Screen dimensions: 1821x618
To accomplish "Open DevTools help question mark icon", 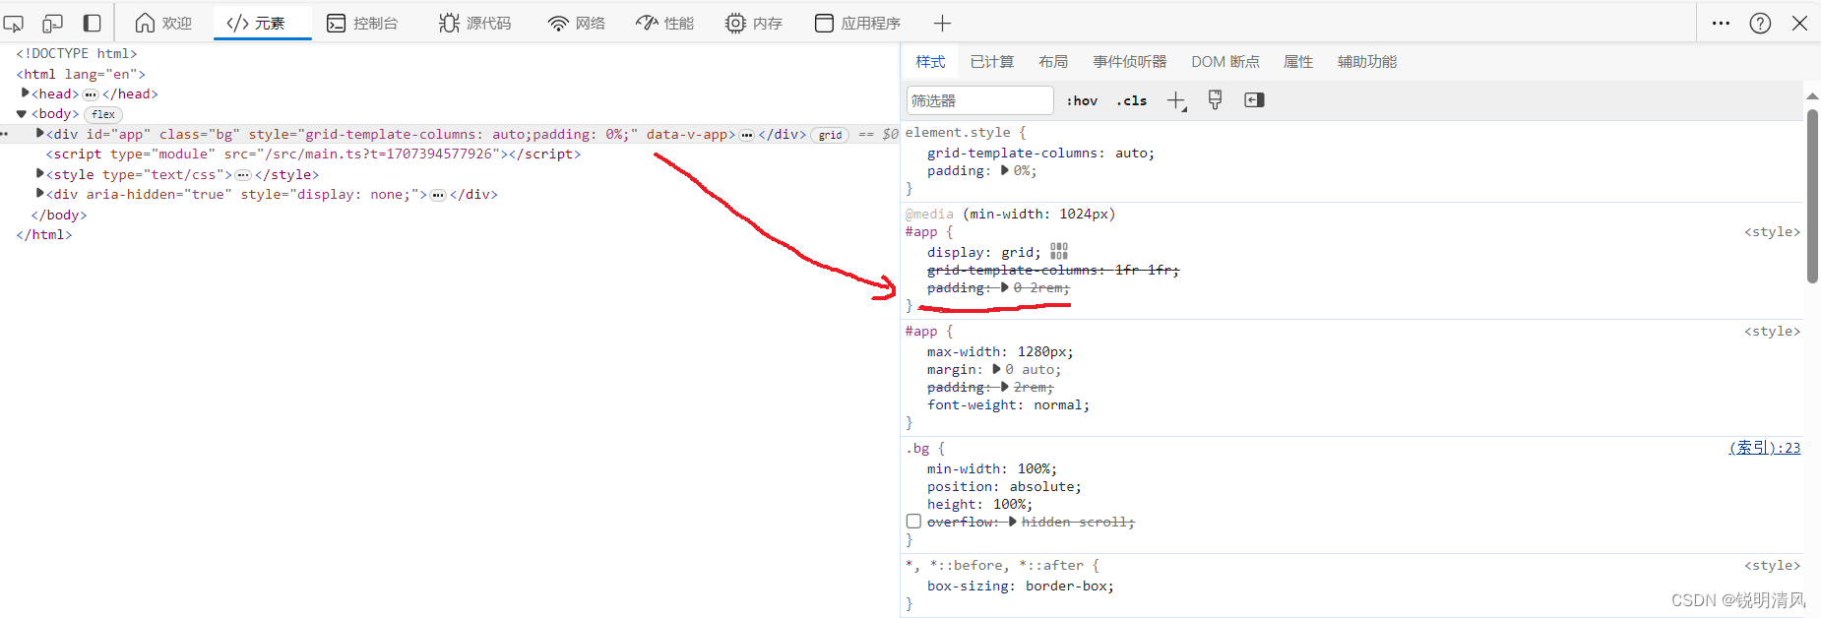I will coord(1760,23).
